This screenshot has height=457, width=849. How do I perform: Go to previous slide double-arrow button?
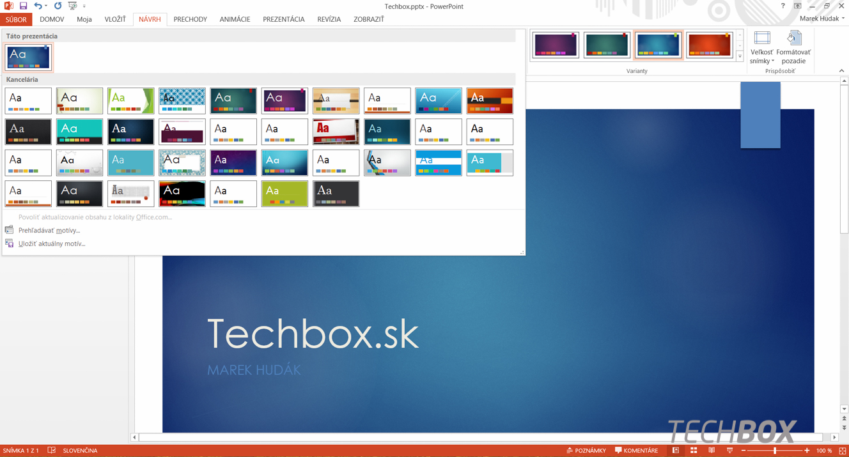tap(844, 419)
